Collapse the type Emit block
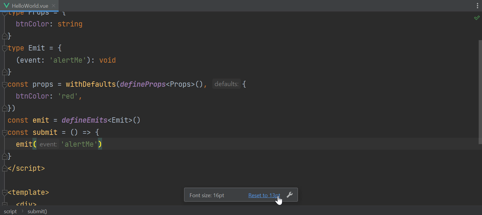482x215 pixels. point(4,48)
